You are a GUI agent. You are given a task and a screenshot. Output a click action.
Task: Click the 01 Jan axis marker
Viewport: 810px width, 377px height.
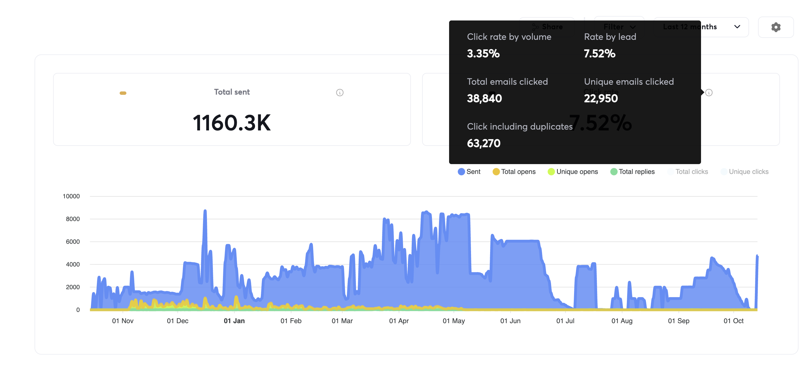tap(234, 321)
